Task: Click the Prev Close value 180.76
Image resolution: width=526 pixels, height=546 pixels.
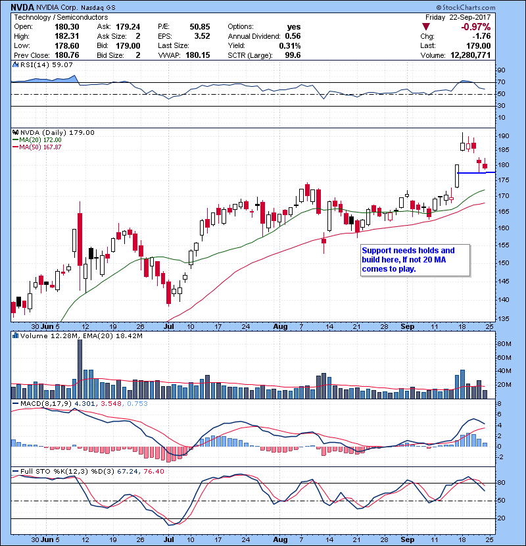Action: click(66, 55)
